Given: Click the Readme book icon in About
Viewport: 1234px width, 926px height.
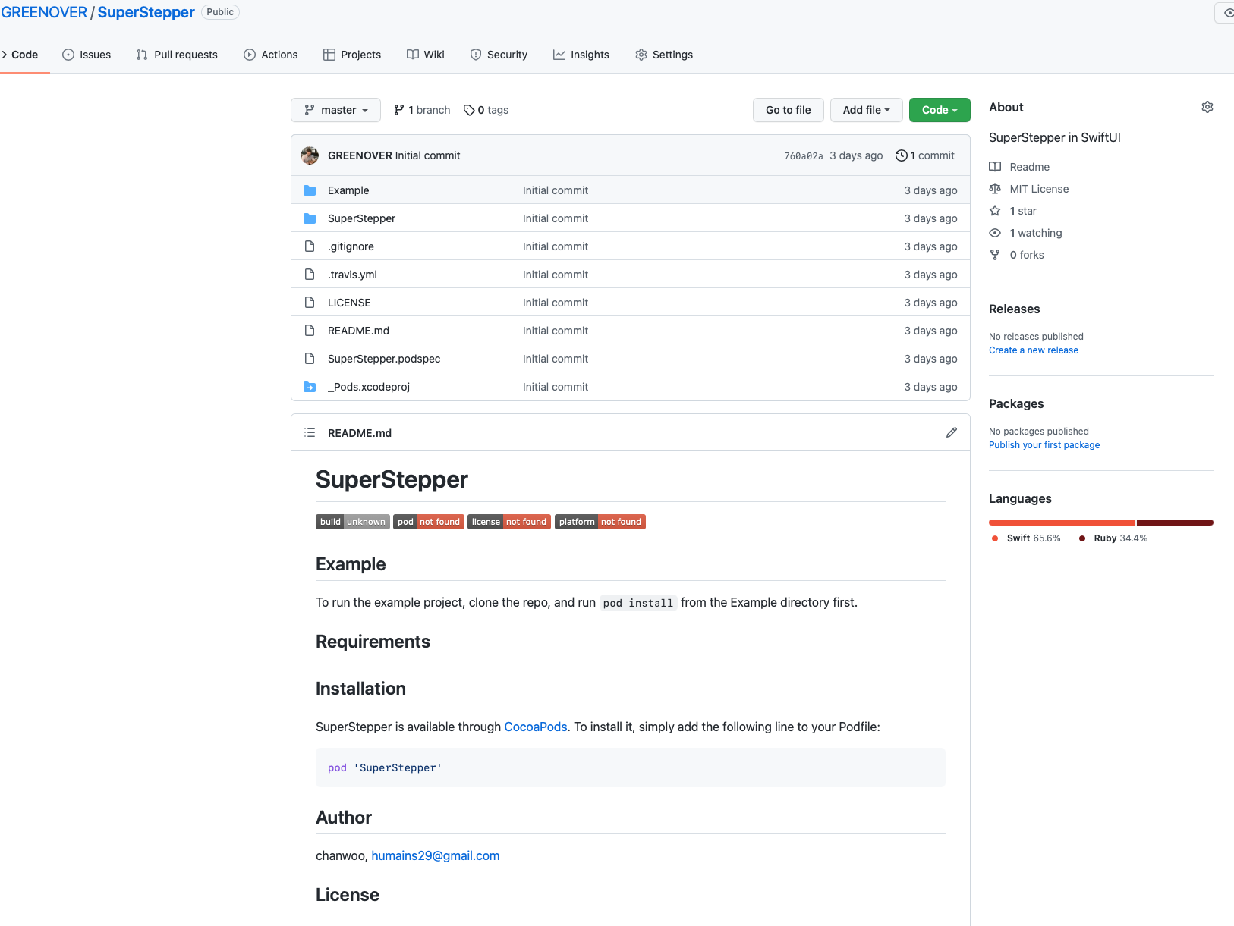Looking at the screenshot, I should pyautogui.click(x=995, y=167).
